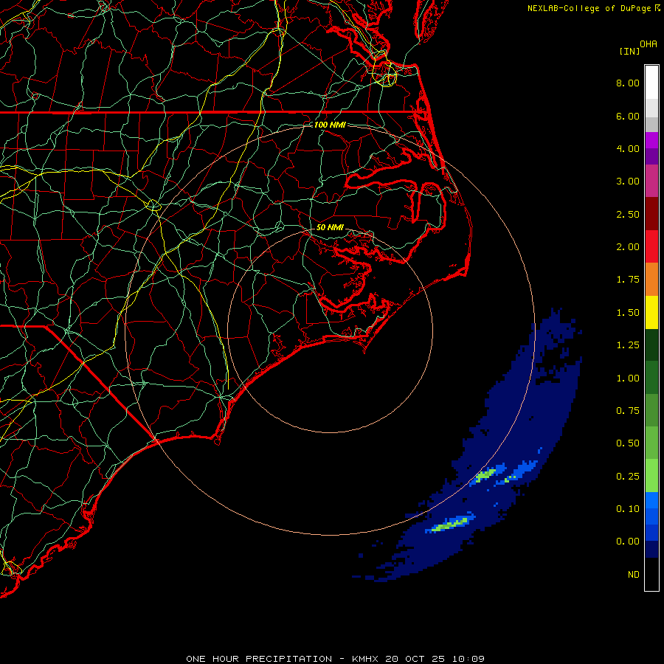Click the 3.00 legend value
The height and width of the screenshot is (664, 664).
pos(628,181)
